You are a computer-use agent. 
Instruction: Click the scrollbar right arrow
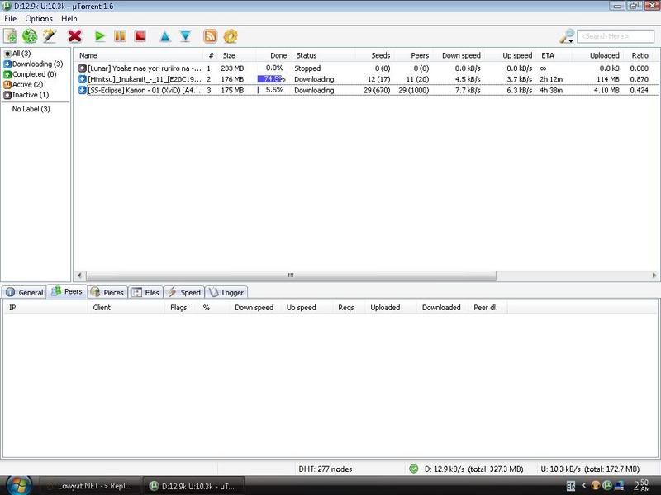654,276
